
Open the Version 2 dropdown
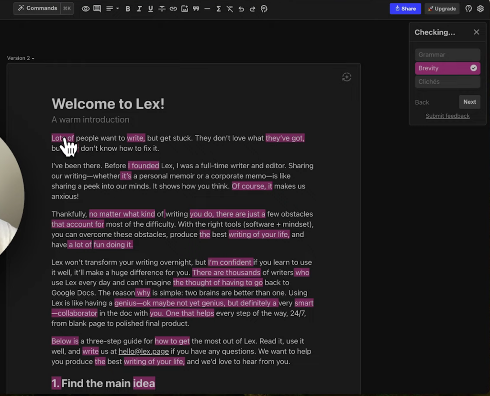[21, 58]
